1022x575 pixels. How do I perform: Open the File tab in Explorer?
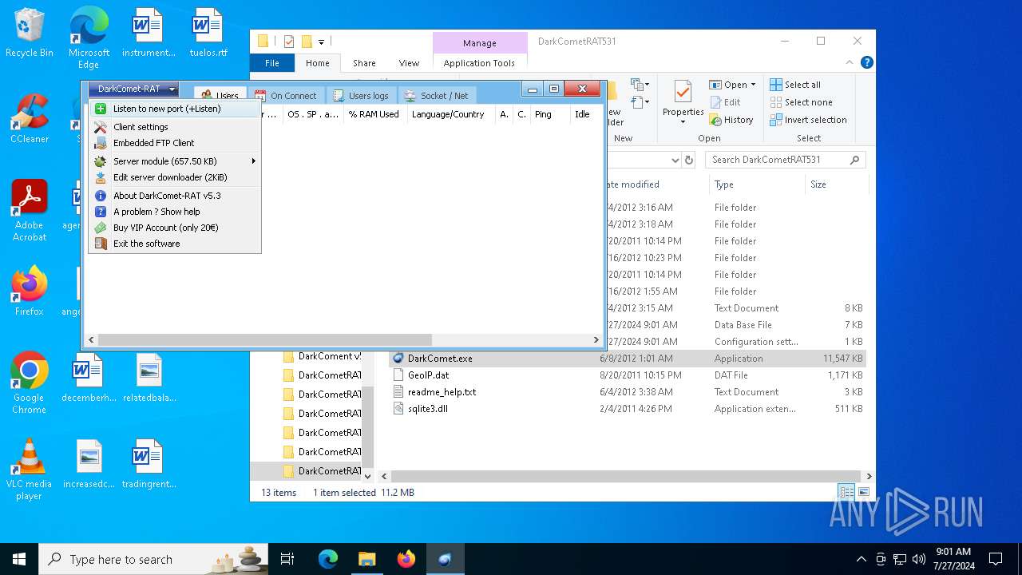(272, 63)
